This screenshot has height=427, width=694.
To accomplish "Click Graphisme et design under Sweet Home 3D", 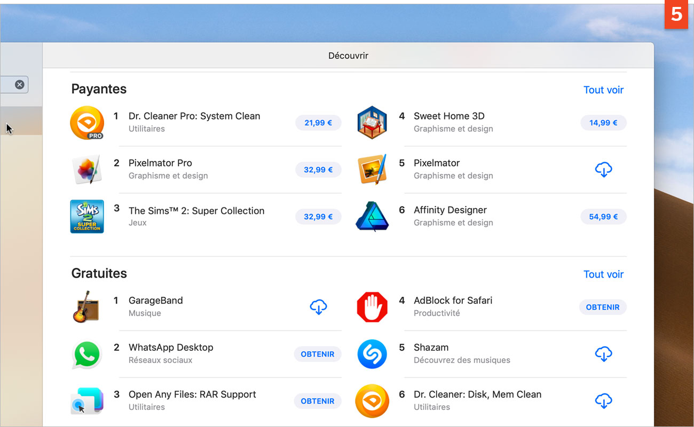I will click(453, 129).
